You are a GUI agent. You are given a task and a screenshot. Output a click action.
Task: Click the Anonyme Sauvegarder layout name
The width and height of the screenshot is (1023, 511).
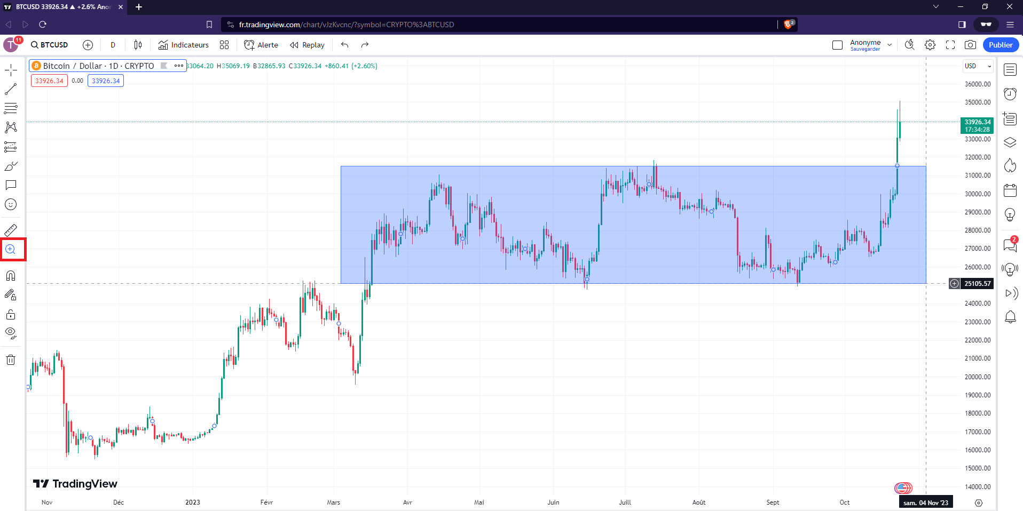(x=865, y=45)
